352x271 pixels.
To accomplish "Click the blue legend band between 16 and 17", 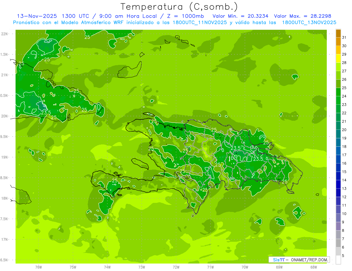I will pyautogui.click(x=338, y=159).
